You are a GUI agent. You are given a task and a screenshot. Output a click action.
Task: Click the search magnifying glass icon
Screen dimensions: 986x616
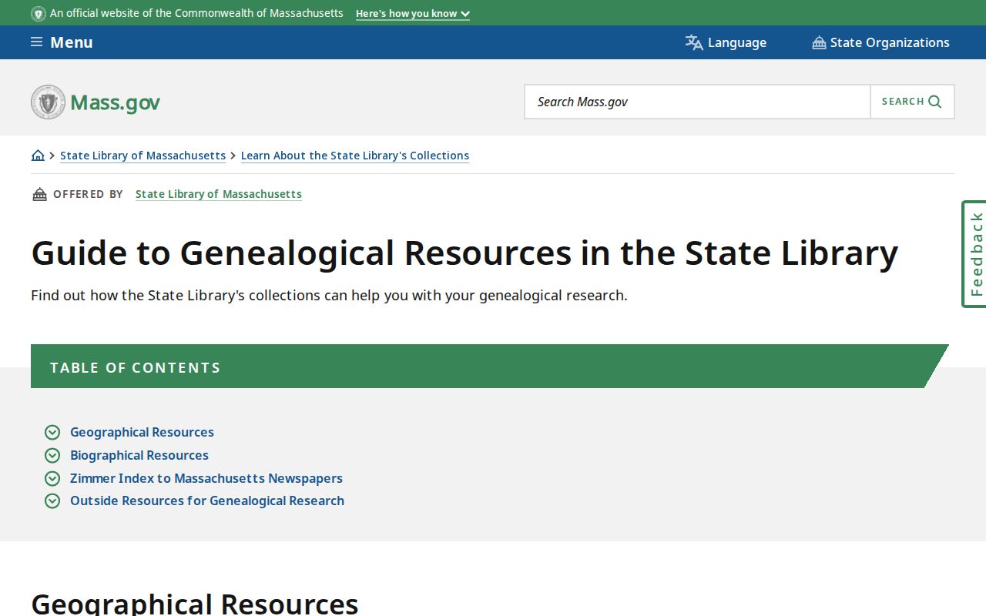click(935, 102)
